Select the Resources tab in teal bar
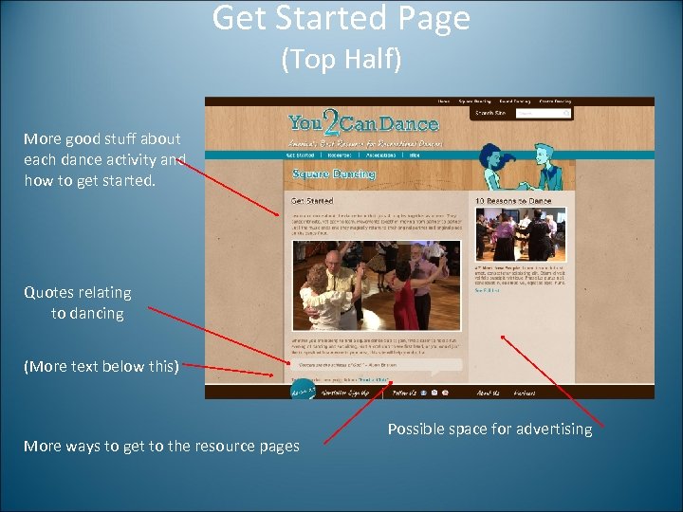Viewport: 683px width, 512px height. (340, 155)
